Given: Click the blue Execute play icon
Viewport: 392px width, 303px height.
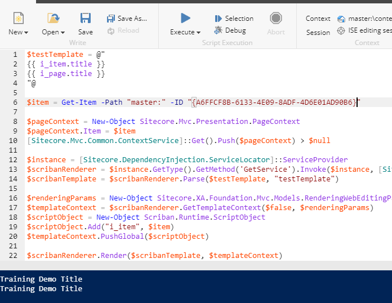Looking at the screenshot, I should click(x=185, y=18).
